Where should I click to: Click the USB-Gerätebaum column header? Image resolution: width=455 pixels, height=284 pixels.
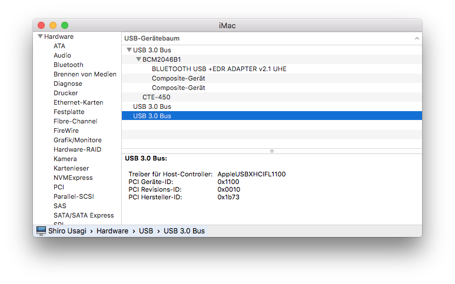(271, 38)
